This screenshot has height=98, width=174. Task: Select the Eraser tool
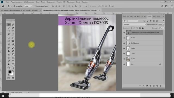click(x=9, y=54)
